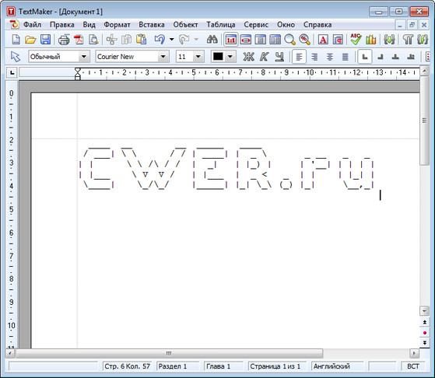Screen dimensions: 435x378
Task: Save document with floppy disk icon
Action: click(x=45, y=40)
